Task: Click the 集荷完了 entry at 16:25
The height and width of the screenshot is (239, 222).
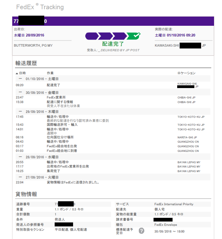Action: tap(53, 171)
